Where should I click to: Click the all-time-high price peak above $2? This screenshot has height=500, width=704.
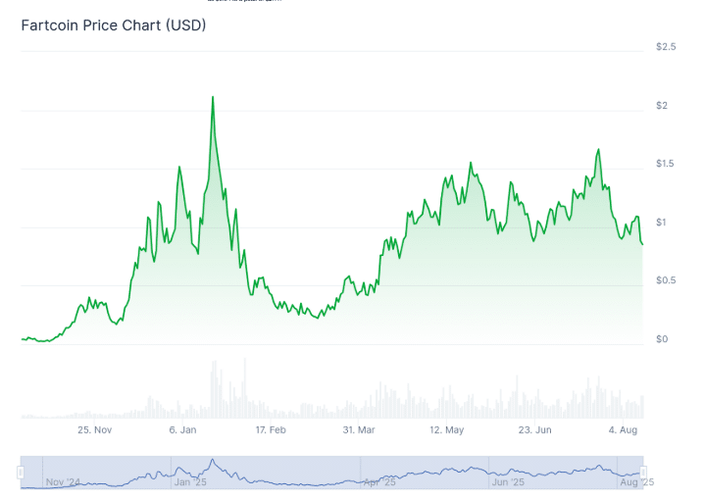point(213,97)
